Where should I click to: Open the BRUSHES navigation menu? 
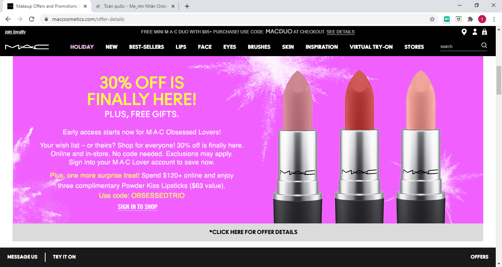(259, 47)
